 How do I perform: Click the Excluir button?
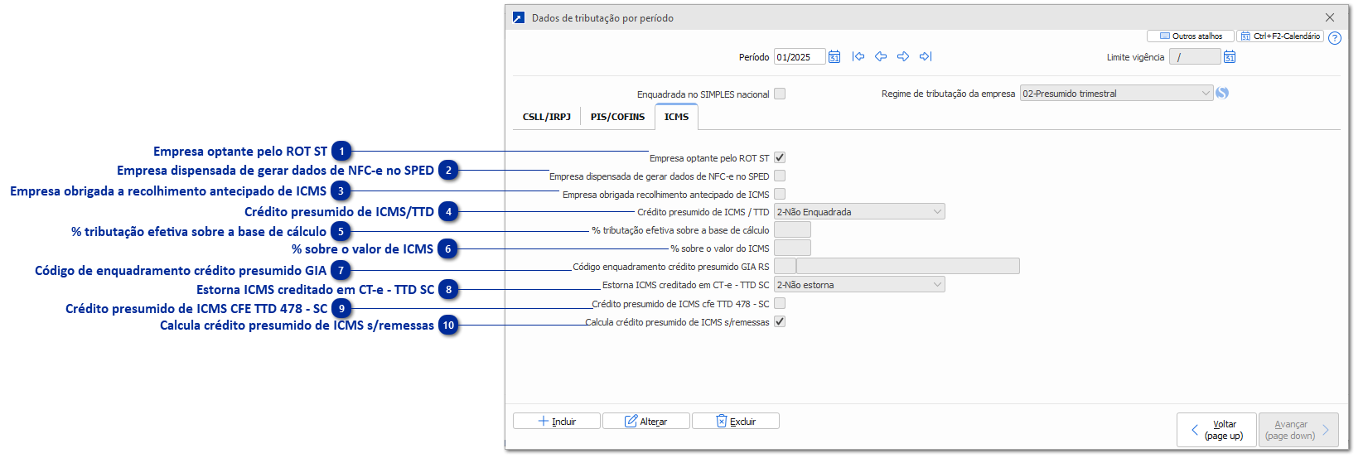tap(736, 421)
